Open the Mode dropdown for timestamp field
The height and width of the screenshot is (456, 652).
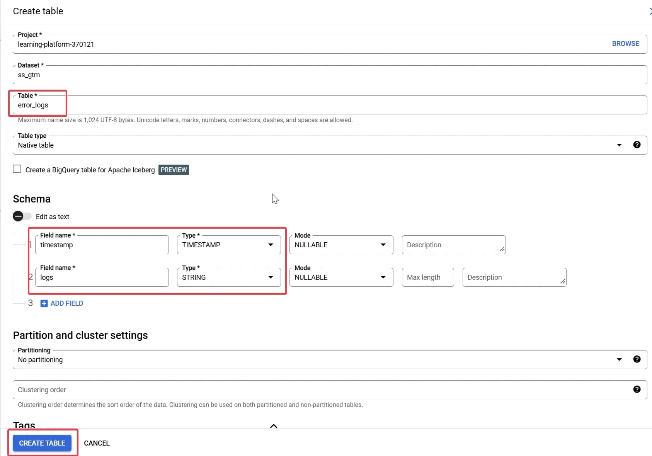tap(341, 245)
